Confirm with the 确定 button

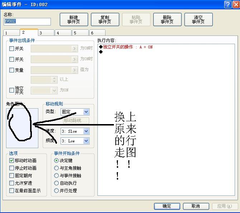pos(167,206)
